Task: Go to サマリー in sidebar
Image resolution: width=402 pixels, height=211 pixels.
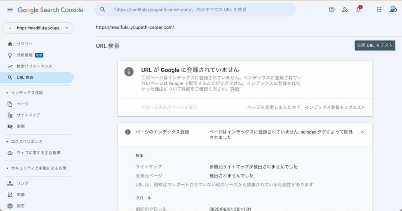Action: point(37,44)
